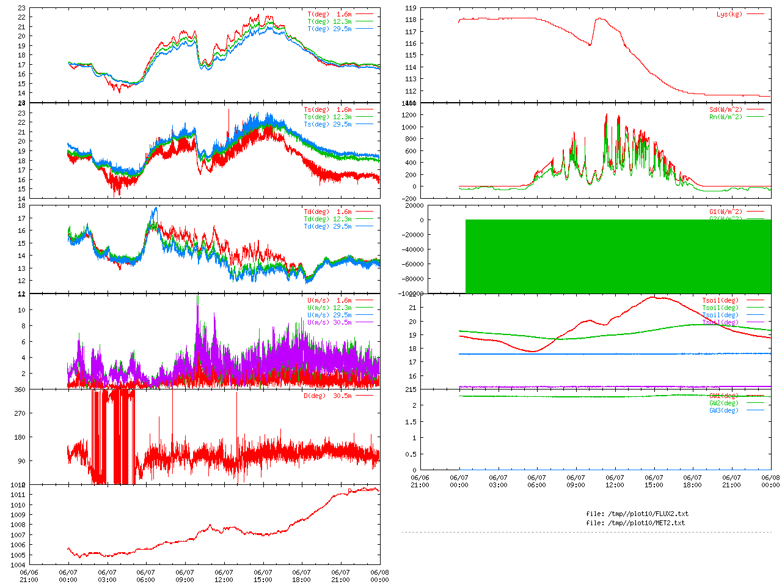782x587 pixels.
Task: Click the "T(deg) 29.5m" legend label
Action: coord(330,29)
